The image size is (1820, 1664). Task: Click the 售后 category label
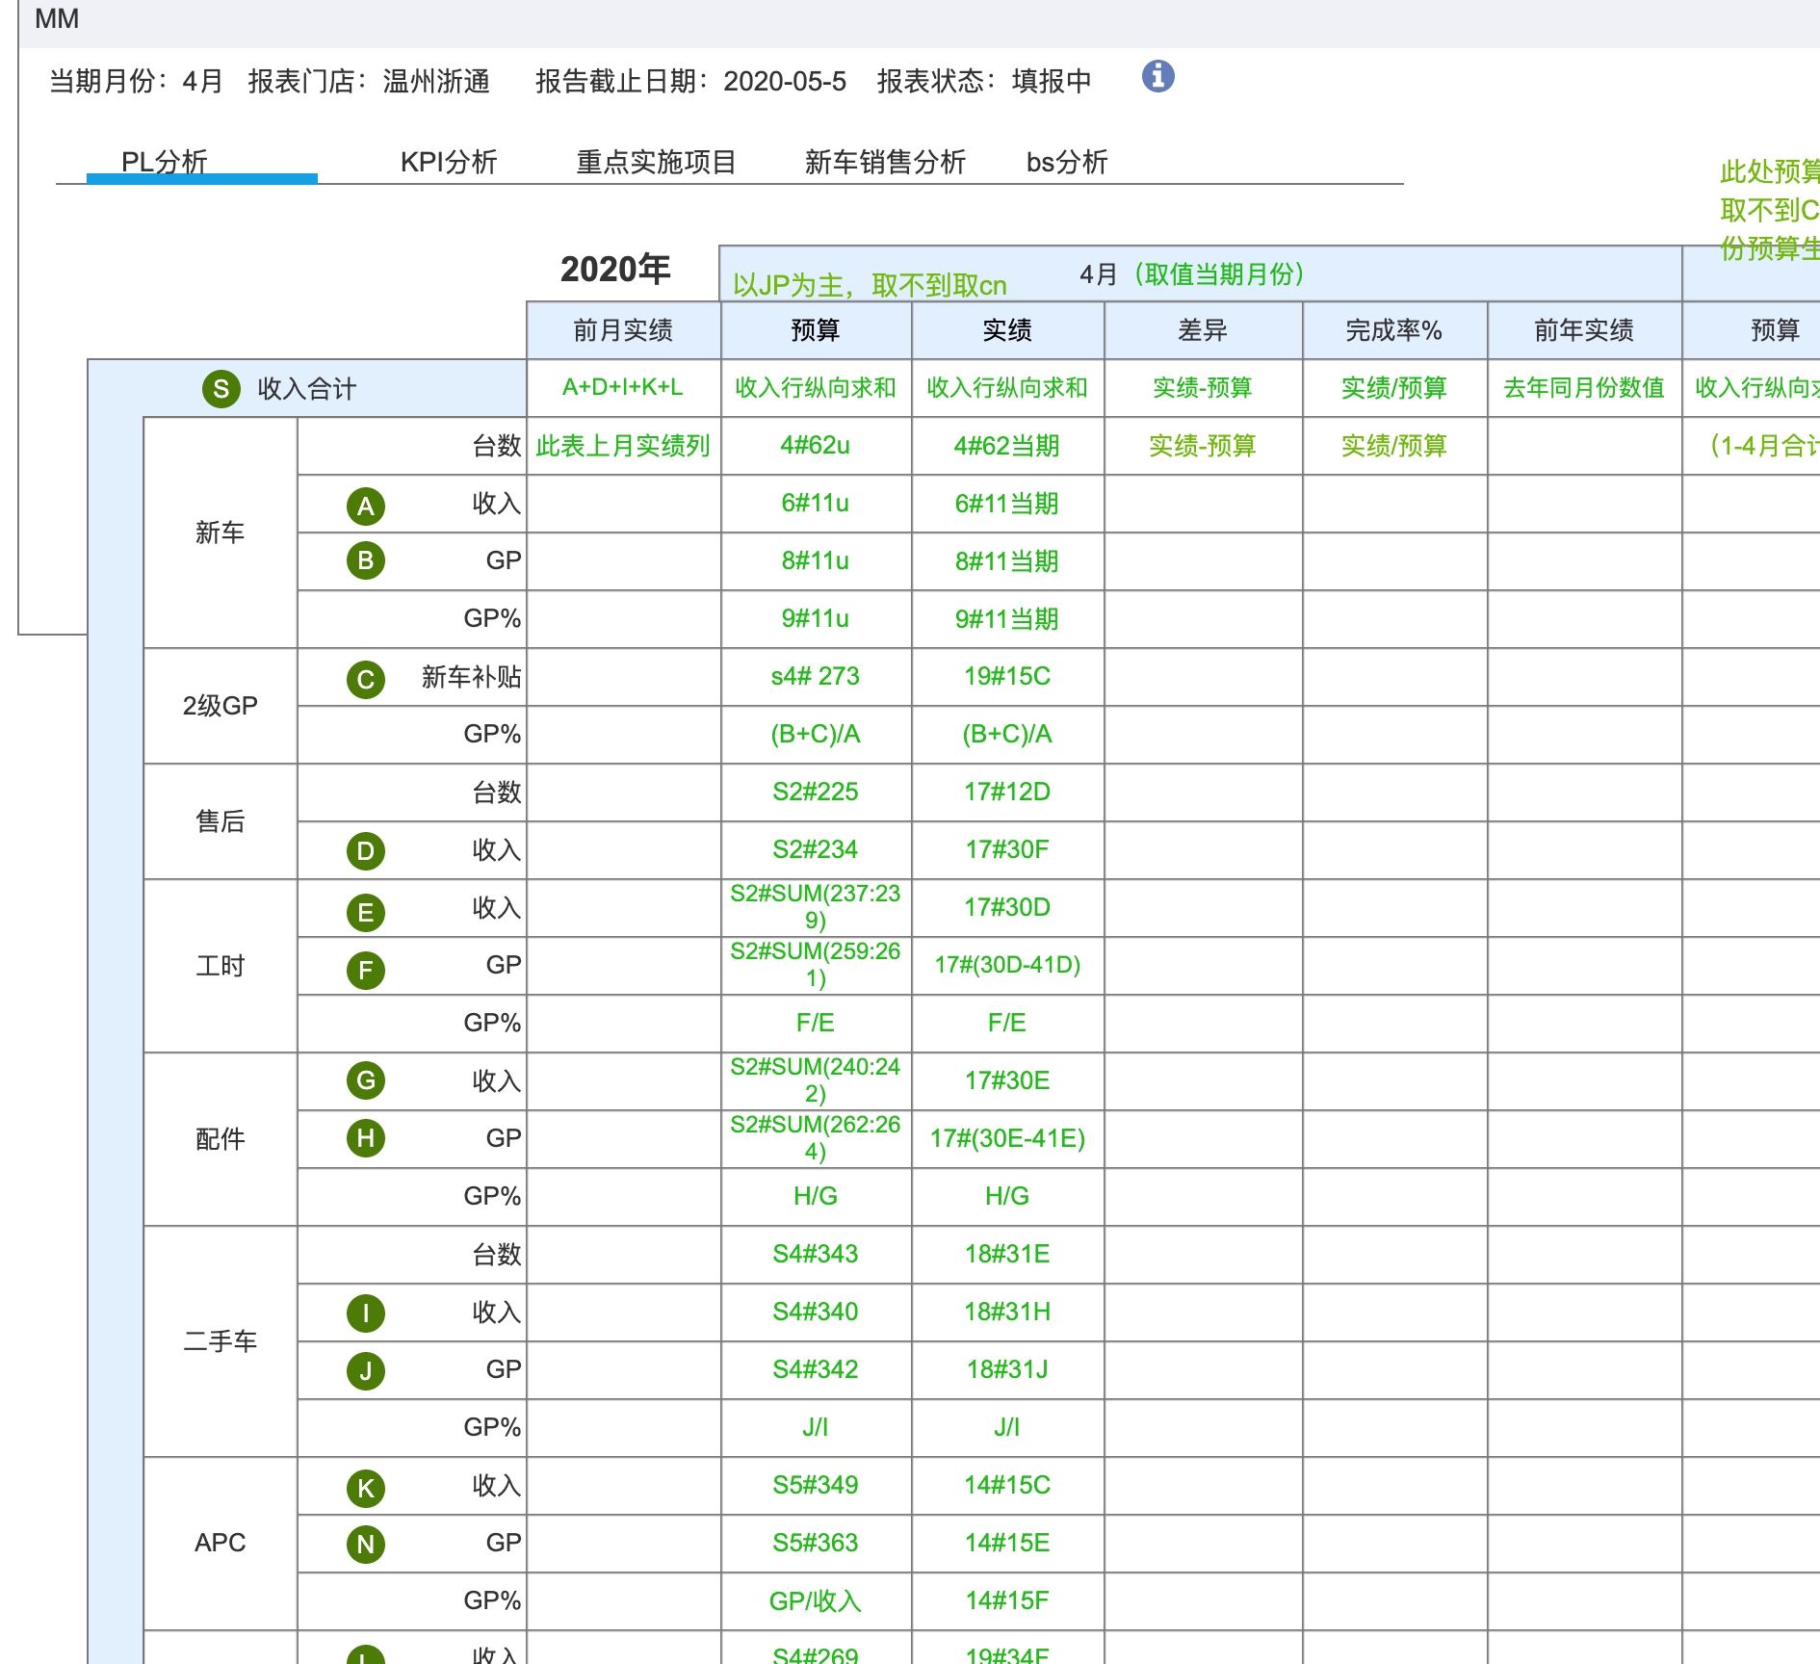[x=221, y=821]
